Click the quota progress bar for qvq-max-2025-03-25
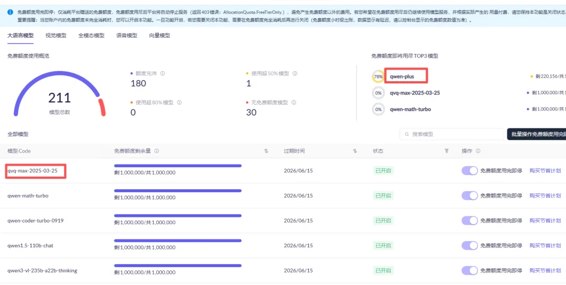The width and height of the screenshot is (566, 285). tap(178, 166)
